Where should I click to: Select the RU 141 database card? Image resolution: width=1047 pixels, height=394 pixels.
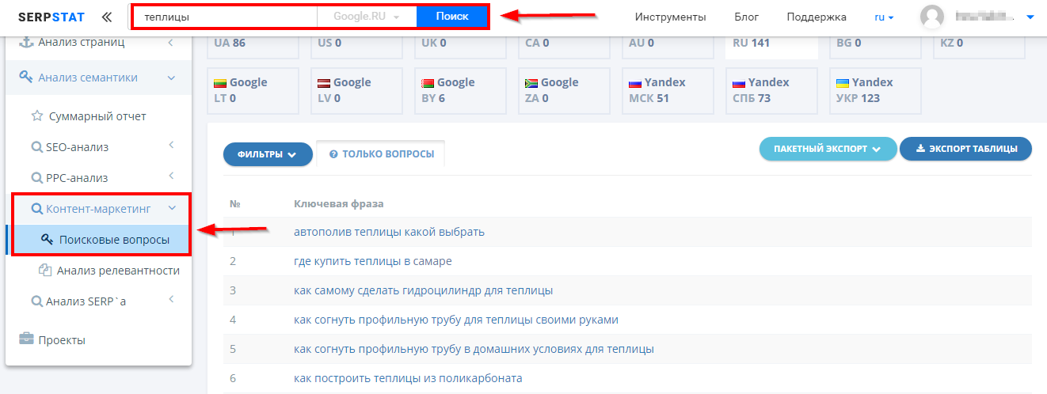click(771, 46)
